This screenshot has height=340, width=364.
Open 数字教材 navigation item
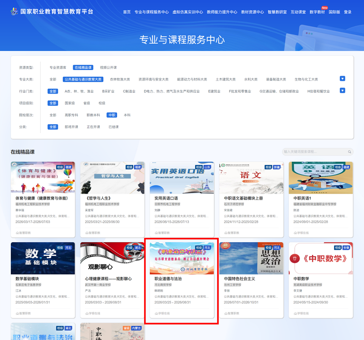pyautogui.click(x=317, y=12)
